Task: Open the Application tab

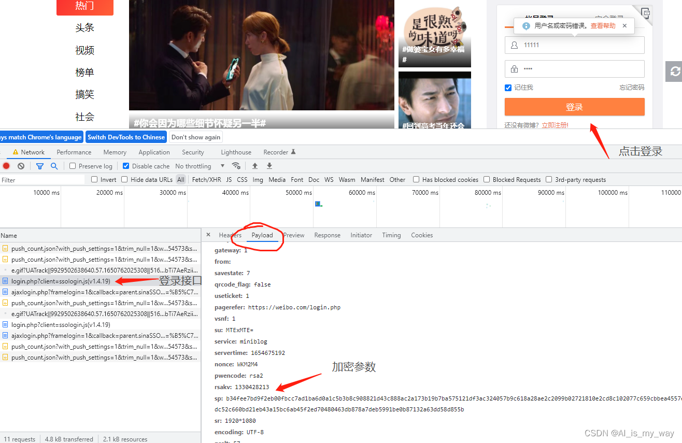Action: [154, 152]
